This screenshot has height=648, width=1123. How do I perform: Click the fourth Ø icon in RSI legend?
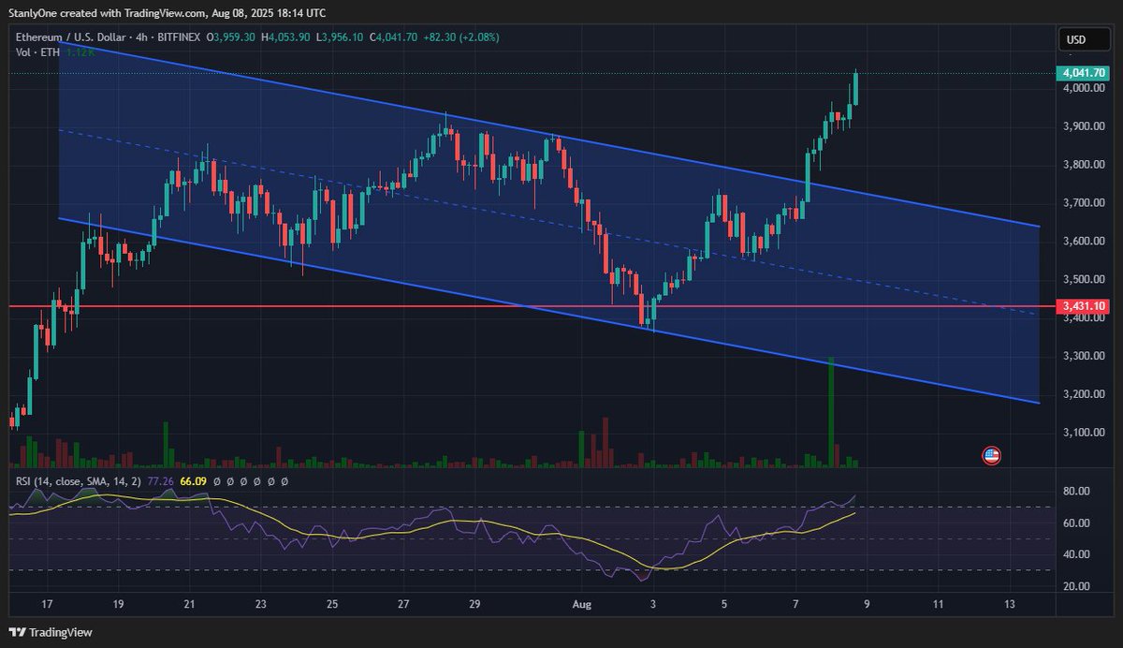coord(255,482)
